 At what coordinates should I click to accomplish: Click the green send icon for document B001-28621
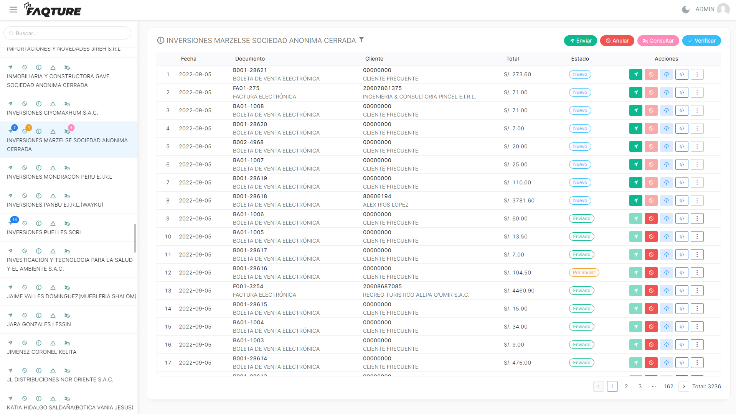pyautogui.click(x=635, y=74)
